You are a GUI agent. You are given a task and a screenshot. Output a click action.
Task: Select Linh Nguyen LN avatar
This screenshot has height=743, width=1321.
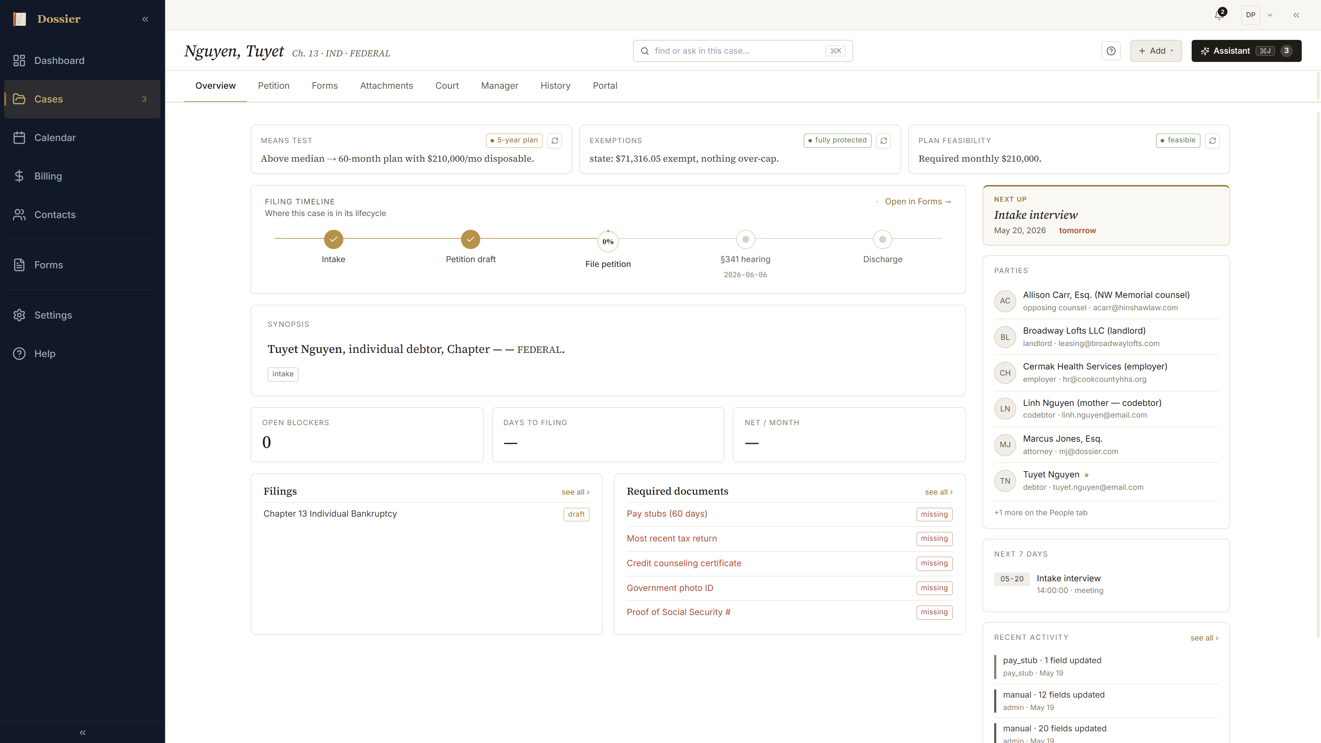(1005, 409)
